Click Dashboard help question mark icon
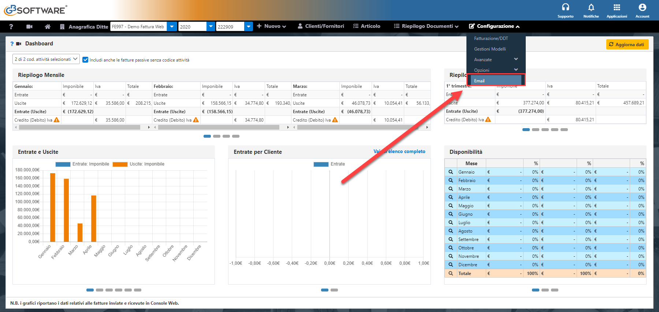659x312 pixels. pyautogui.click(x=12, y=44)
